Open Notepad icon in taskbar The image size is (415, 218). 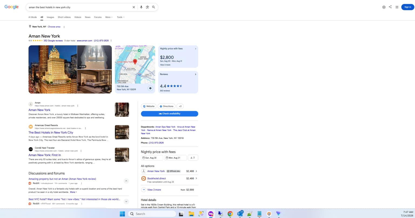point(259,214)
